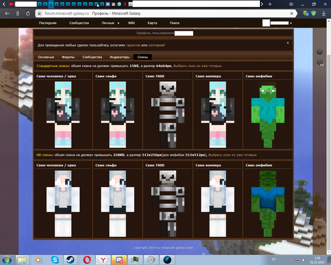Image resolution: width=331 pixels, height=265 pixels.
Task: Select standard vampire skin image
Action: click(x=218, y=114)
